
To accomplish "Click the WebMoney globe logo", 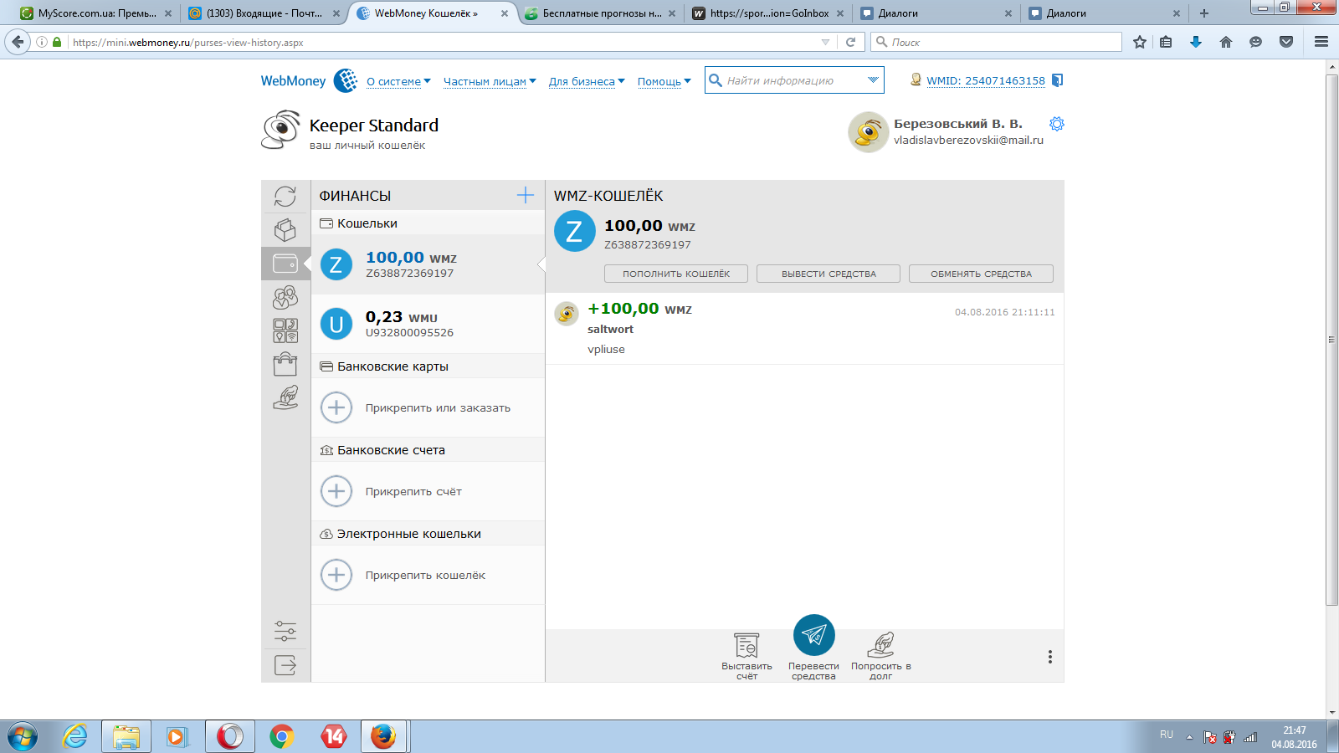I will click(346, 80).
